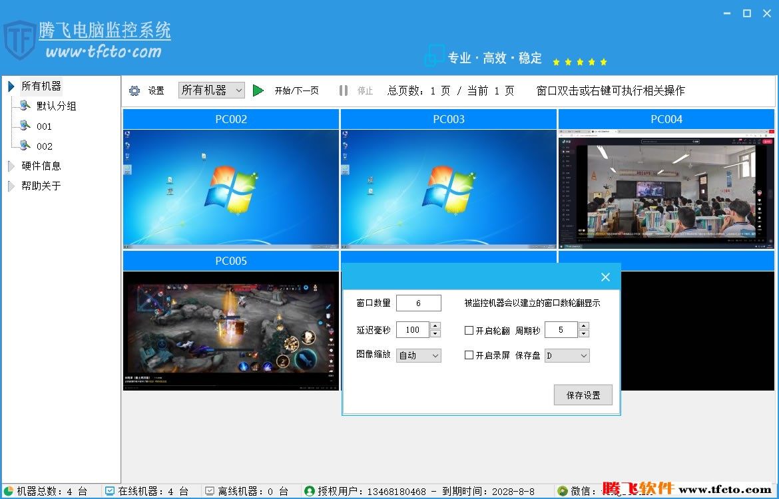Open 硬件信息 in the sidebar
The image size is (779, 499).
(41, 166)
